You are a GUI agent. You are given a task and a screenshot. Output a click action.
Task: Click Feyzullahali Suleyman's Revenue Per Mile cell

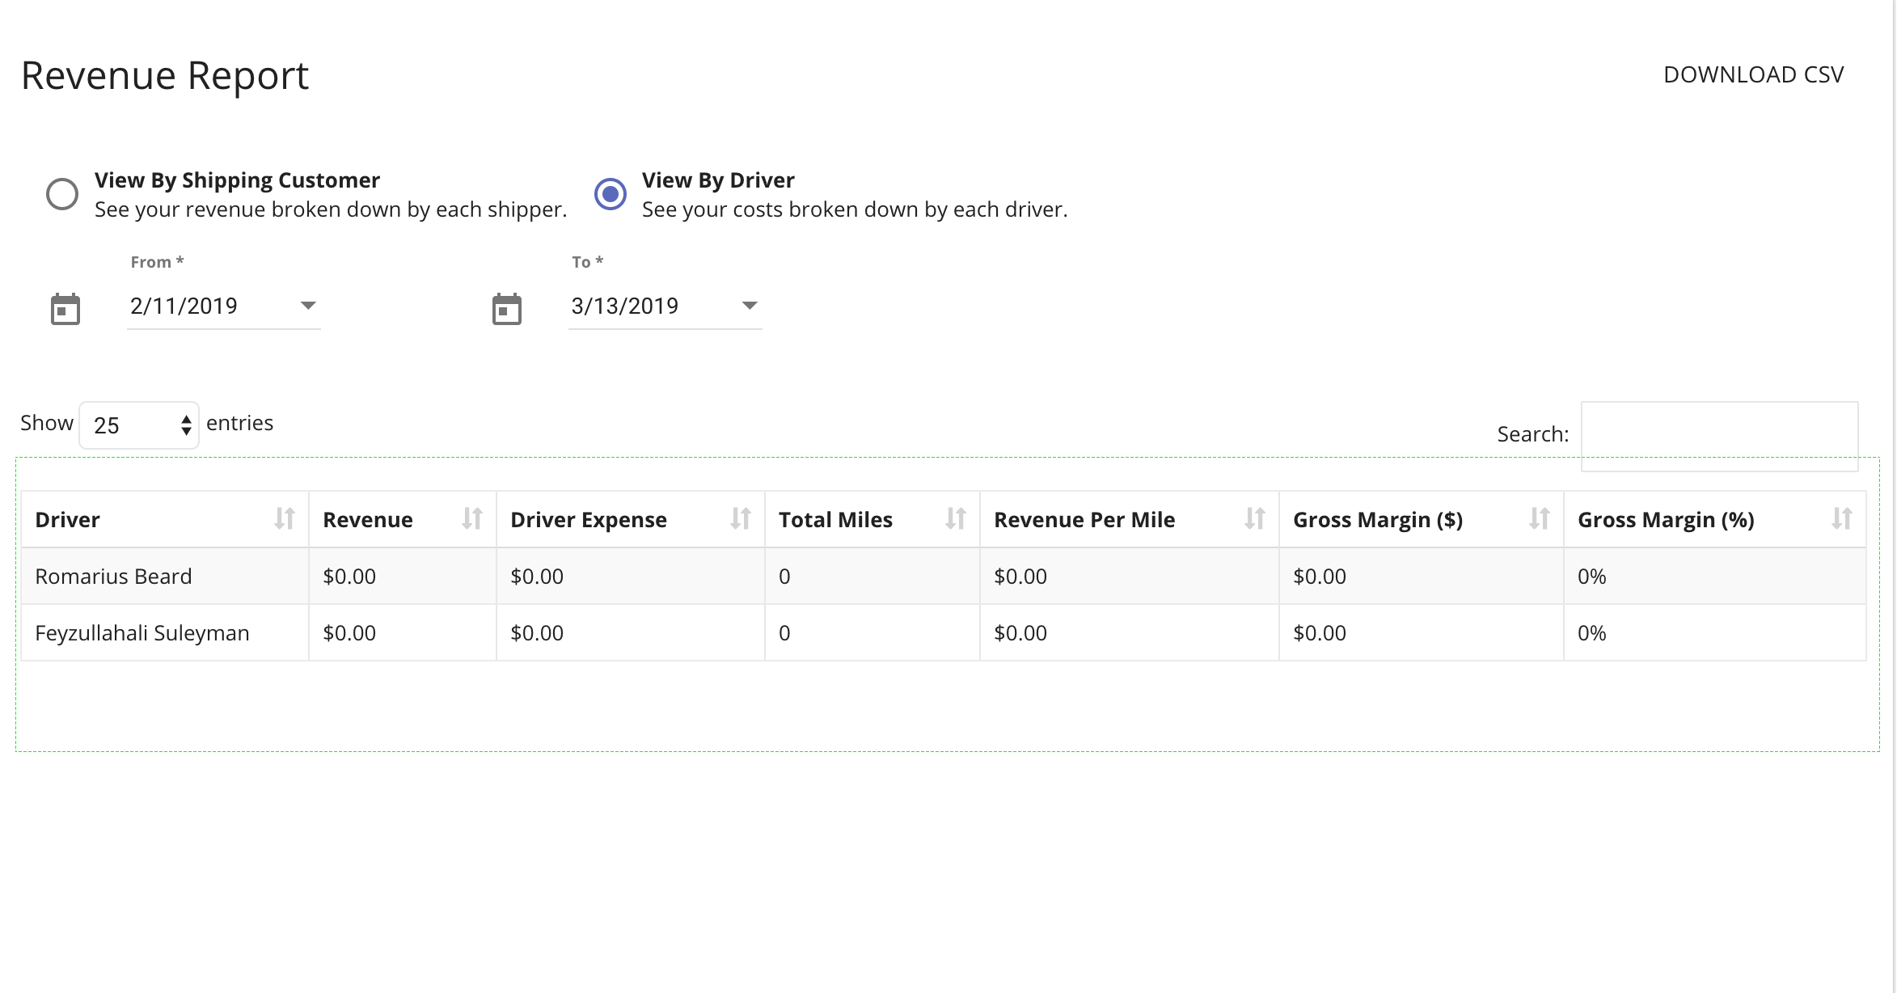coord(1130,632)
